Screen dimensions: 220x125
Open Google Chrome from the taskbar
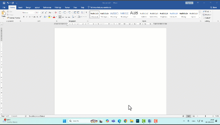click(126, 121)
